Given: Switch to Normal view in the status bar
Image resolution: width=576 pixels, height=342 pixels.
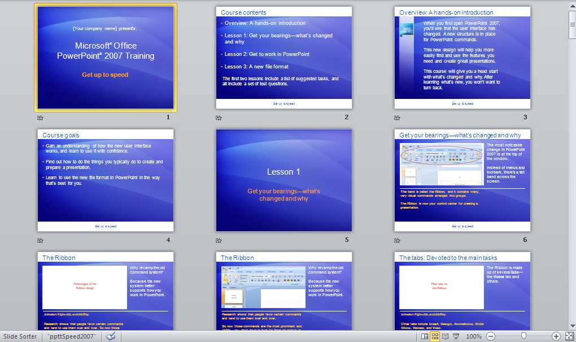Looking at the screenshot, I should click(x=425, y=336).
